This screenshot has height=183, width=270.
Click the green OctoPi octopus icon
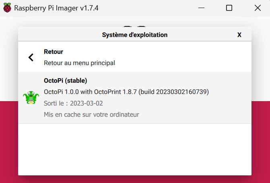click(x=31, y=98)
